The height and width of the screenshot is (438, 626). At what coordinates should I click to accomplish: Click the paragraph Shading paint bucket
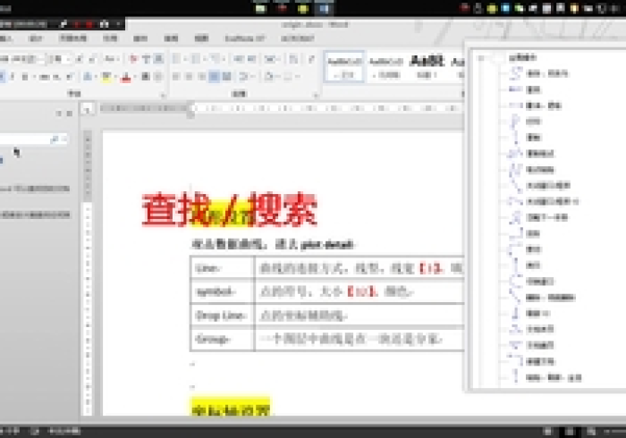point(269,76)
